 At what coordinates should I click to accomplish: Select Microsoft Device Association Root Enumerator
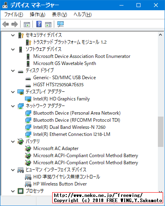click(82, 56)
